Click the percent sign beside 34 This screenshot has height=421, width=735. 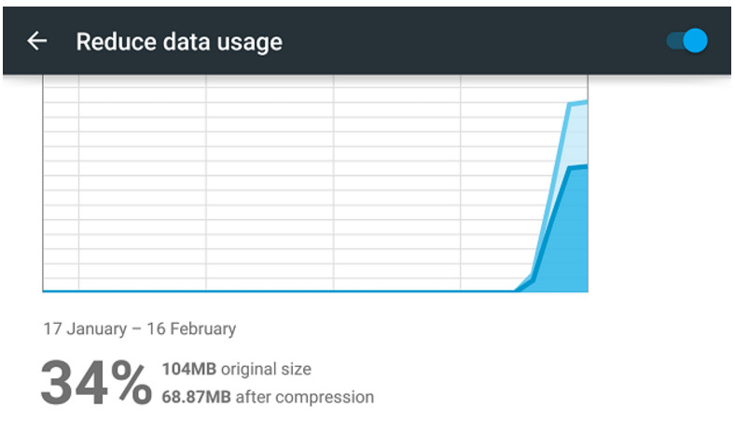click(128, 383)
